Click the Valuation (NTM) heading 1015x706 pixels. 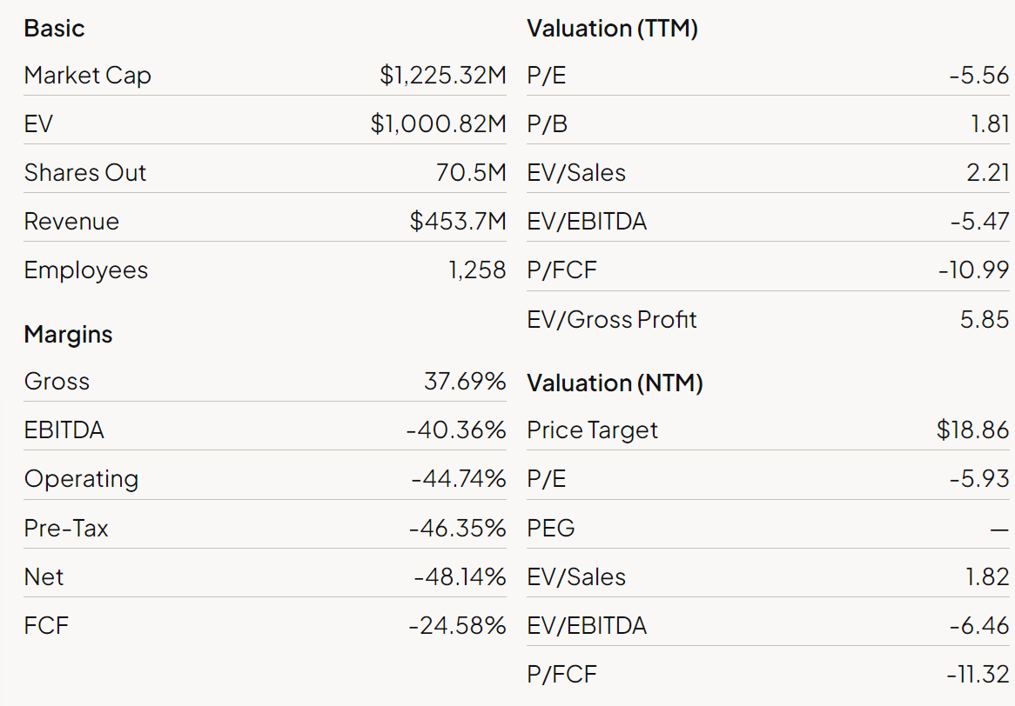[615, 383]
